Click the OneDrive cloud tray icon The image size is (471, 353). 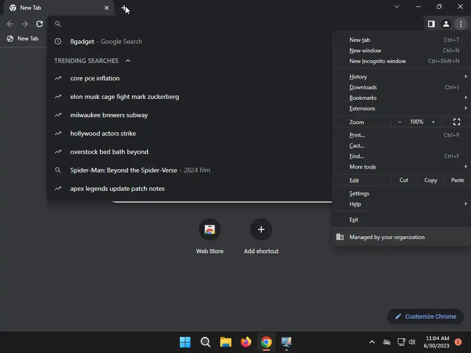pyautogui.click(x=387, y=342)
